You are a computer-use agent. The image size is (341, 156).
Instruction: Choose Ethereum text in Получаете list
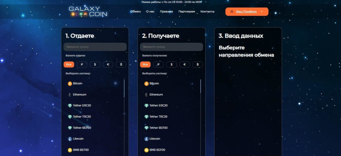156,94
